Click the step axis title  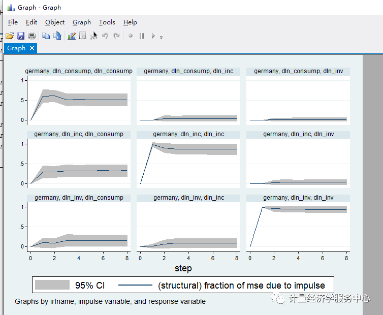[x=183, y=268]
